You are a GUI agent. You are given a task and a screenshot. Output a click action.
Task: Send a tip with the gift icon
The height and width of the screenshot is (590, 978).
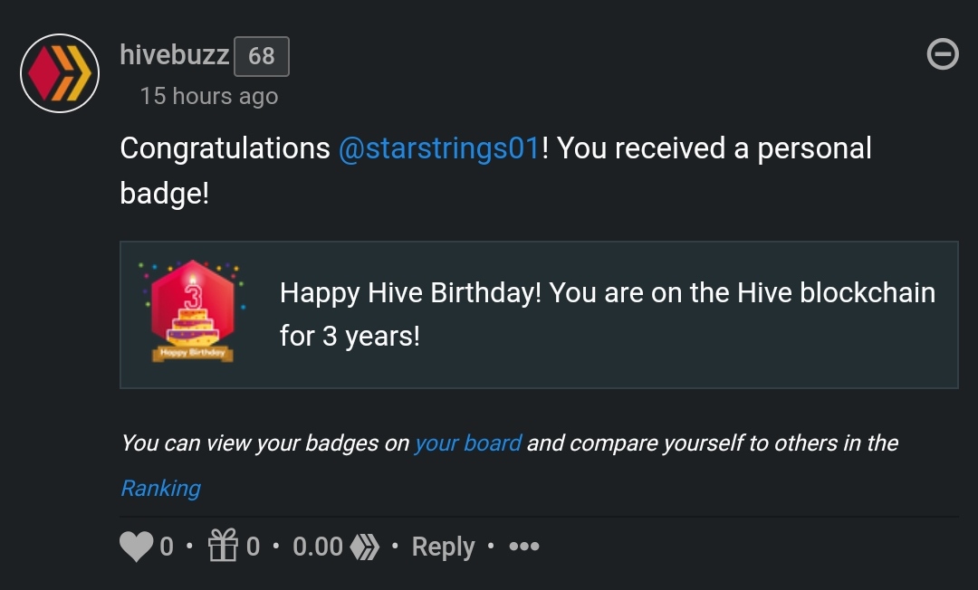point(223,545)
